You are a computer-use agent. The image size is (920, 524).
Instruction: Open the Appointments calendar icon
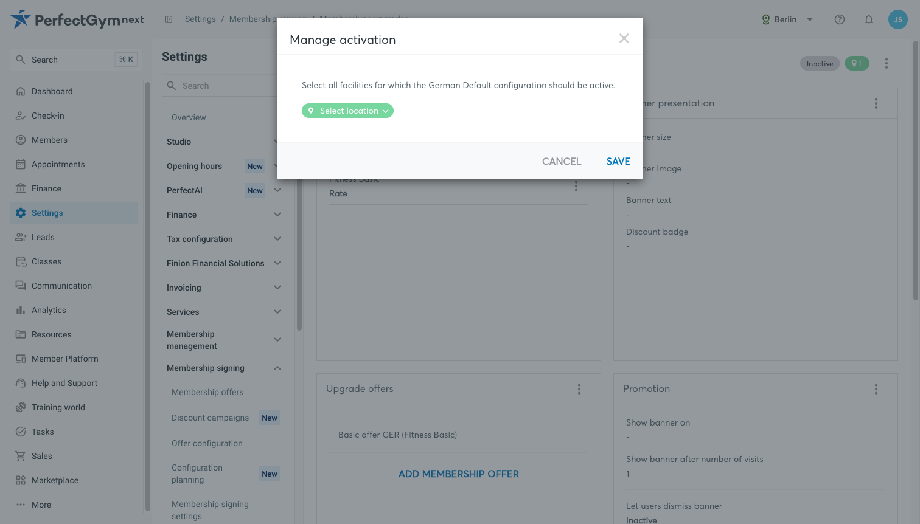coord(21,164)
